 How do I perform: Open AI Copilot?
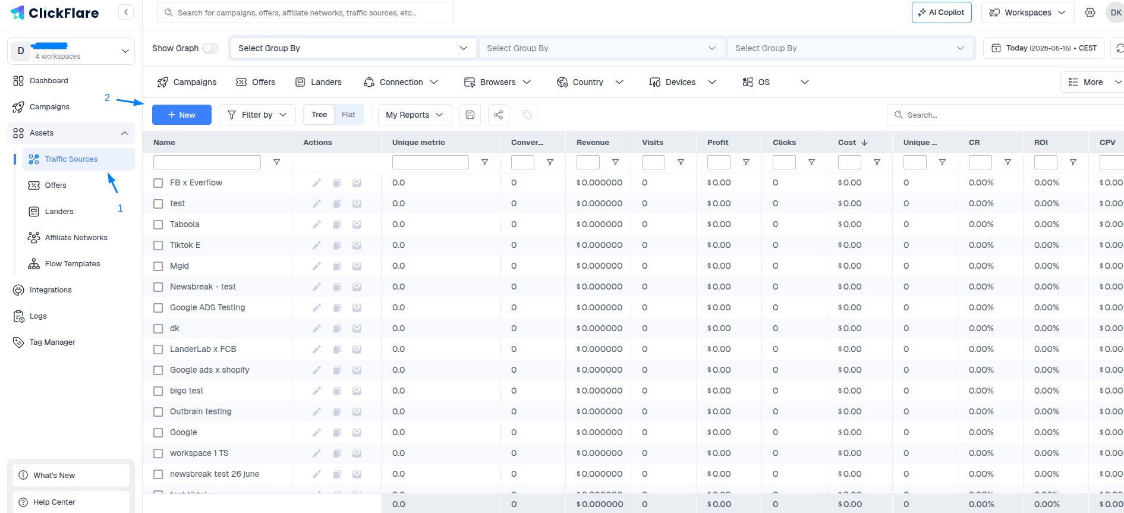pyautogui.click(x=942, y=12)
